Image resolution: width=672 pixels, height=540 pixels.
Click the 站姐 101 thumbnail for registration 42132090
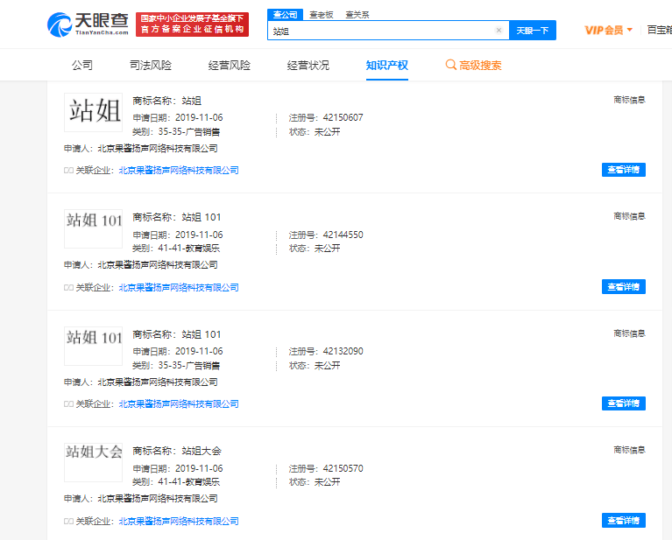coord(94,346)
